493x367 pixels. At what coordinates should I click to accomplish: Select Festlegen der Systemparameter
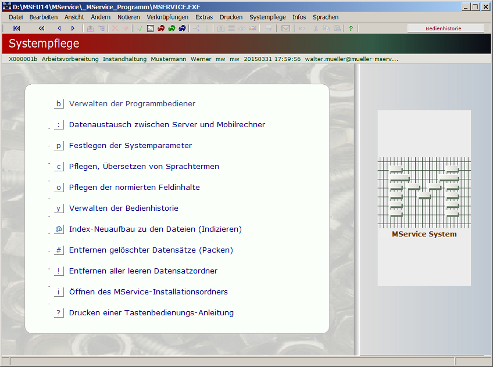pyautogui.click(x=130, y=146)
